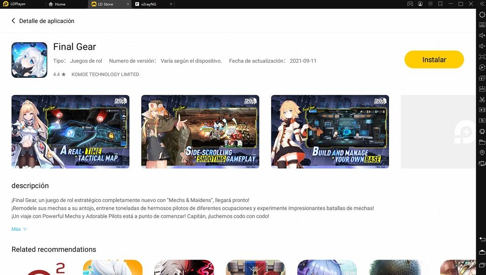The width and height of the screenshot is (486, 275).
Task: Click the 2021-09-11 update date
Action: (303, 61)
